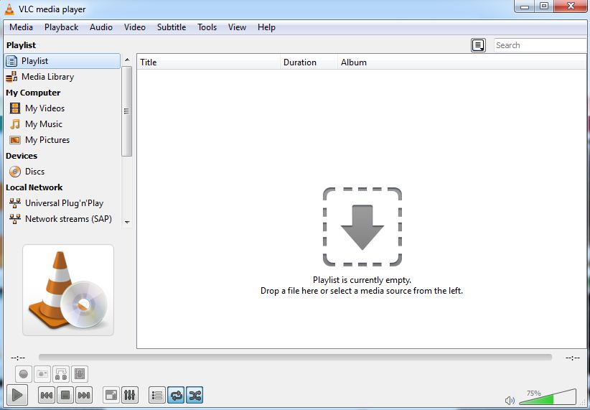This screenshot has height=410, width=590.
Task: Toggle the loop repeat mode button
Action: pyautogui.click(x=176, y=395)
